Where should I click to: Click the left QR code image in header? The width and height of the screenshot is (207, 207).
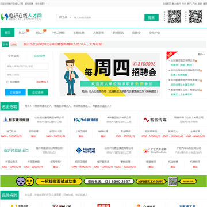(174, 17)
